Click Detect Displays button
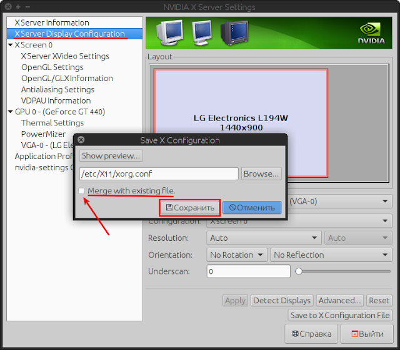 tap(282, 301)
